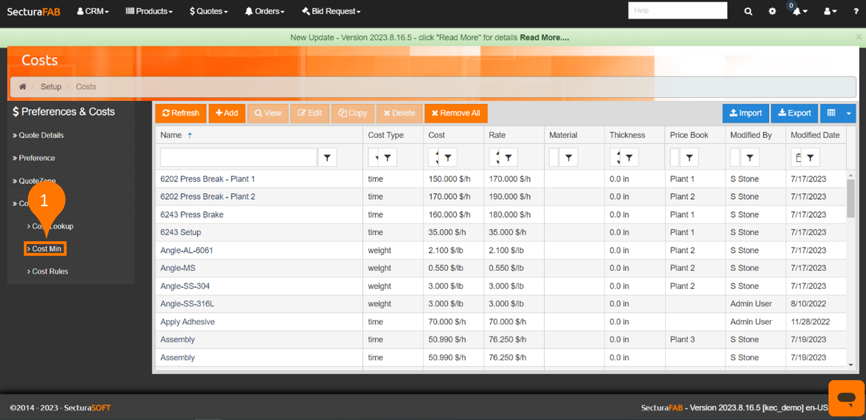This screenshot has width=866, height=420.
Task: Select Cost Rules in sidebar
Action: click(x=50, y=272)
